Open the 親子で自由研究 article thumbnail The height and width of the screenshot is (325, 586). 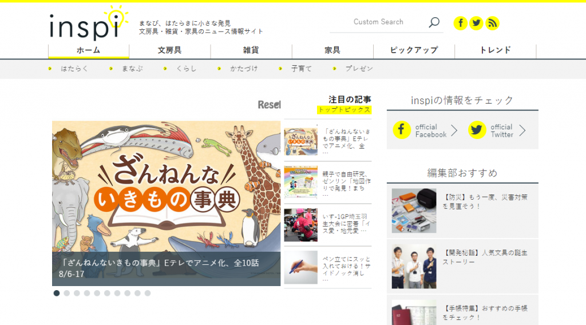click(301, 183)
